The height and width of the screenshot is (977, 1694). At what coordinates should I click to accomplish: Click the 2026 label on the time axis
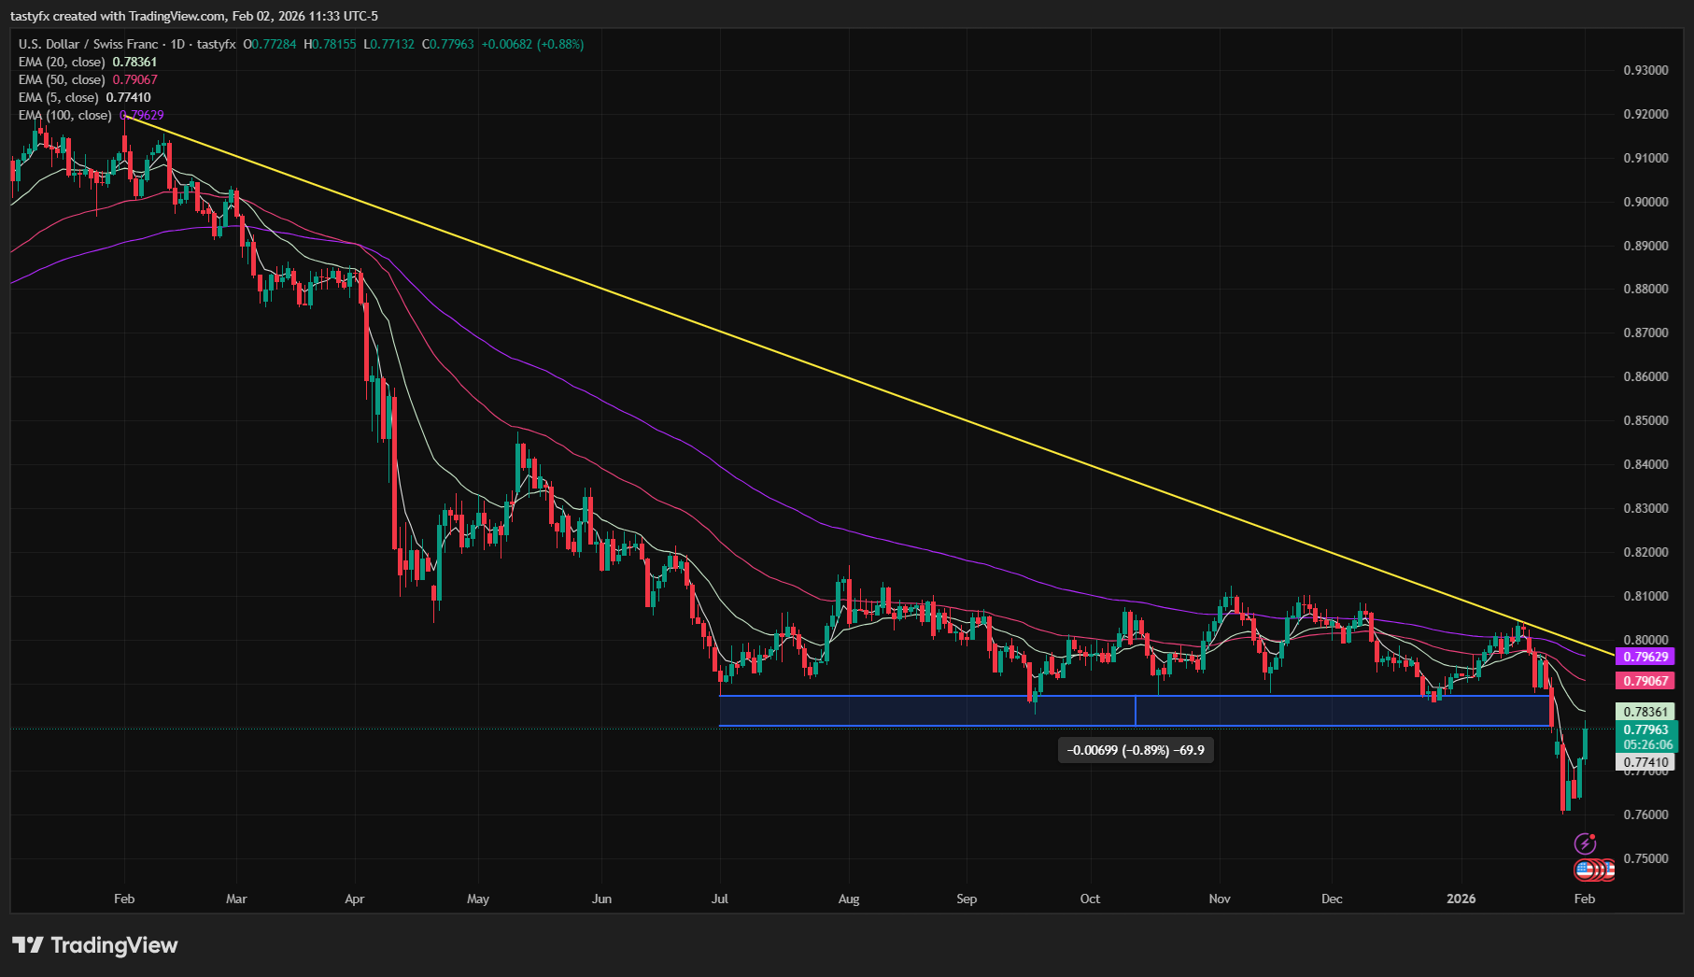click(x=1460, y=899)
